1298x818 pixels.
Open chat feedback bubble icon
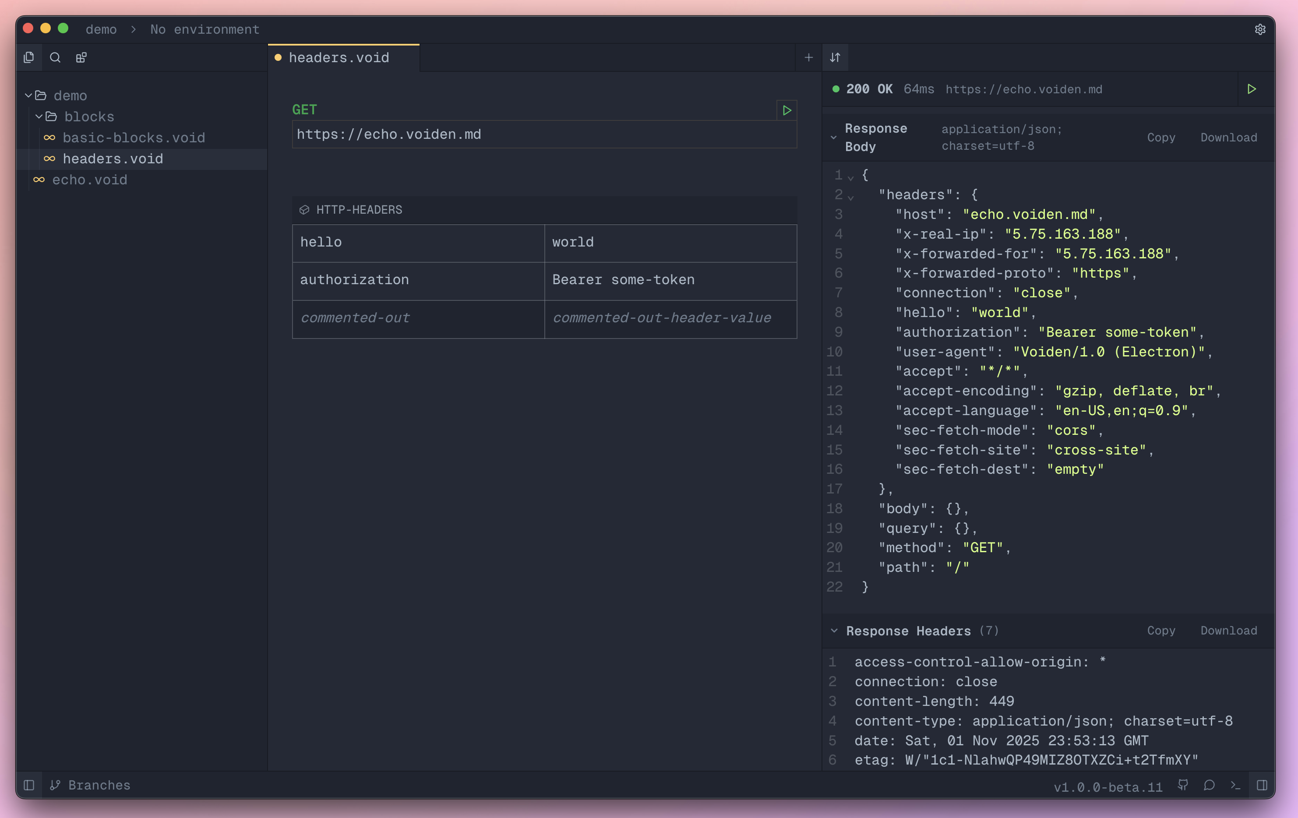(x=1209, y=785)
